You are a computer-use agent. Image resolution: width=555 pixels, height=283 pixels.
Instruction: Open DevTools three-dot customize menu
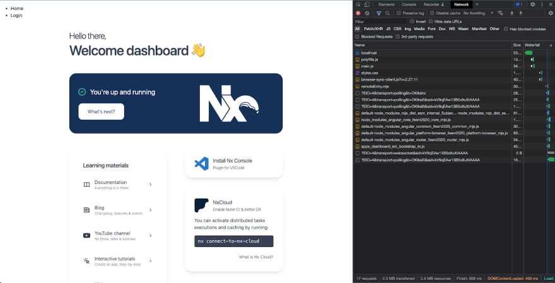(542, 4)
